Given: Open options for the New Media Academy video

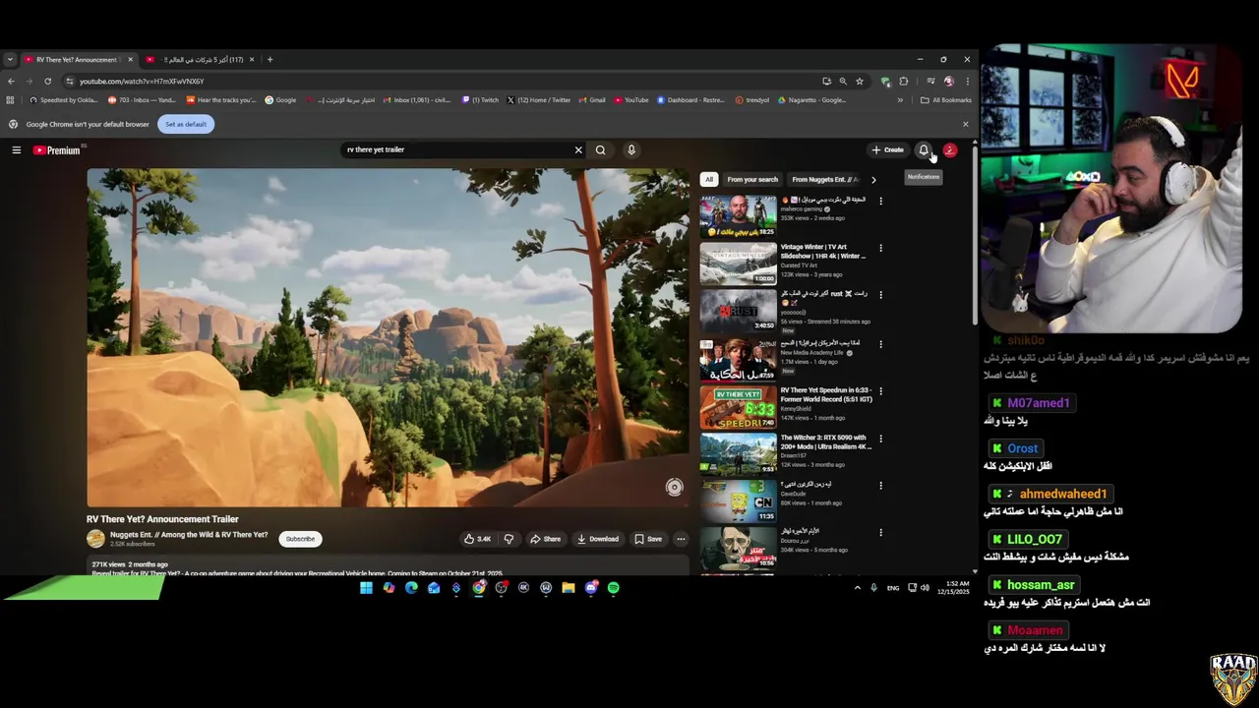Looking at the screenshot, I should click(x=880, y=344).
